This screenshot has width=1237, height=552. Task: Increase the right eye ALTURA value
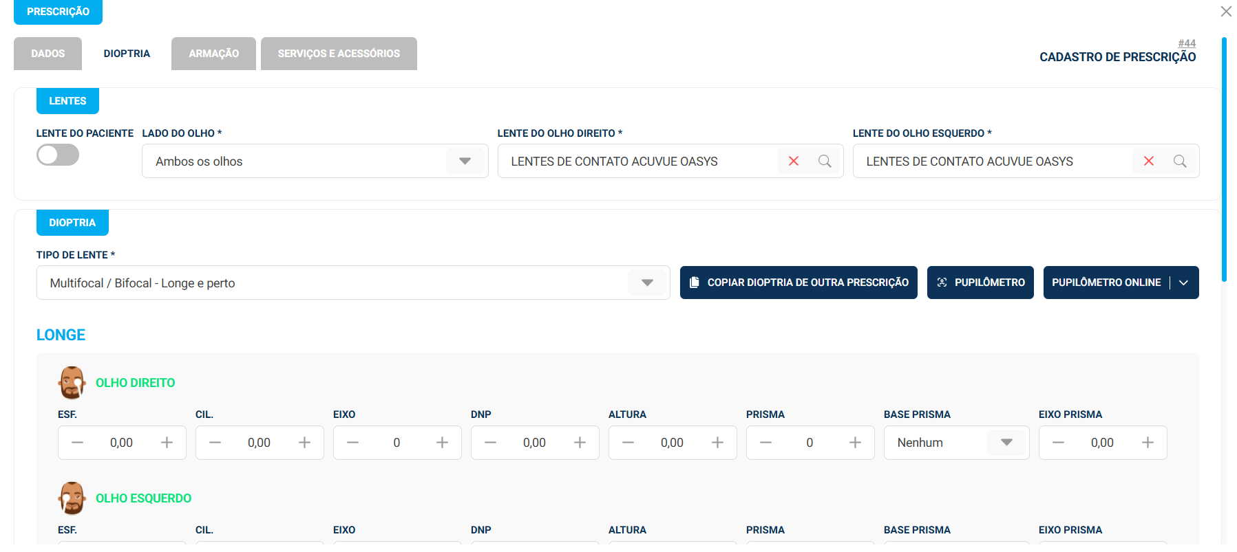point(717,443)
